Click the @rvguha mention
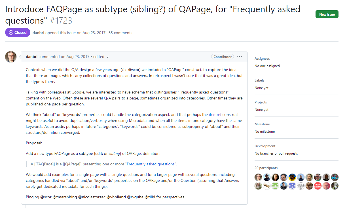 click(x=135, y=197)
